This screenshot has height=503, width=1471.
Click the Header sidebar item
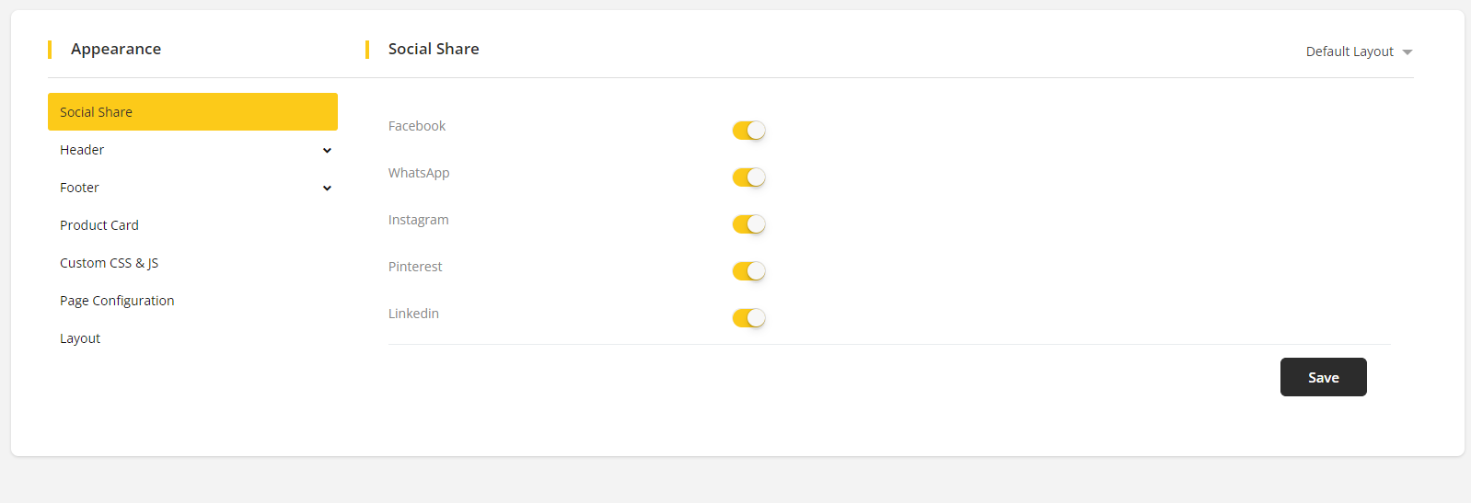pos(82,150)
